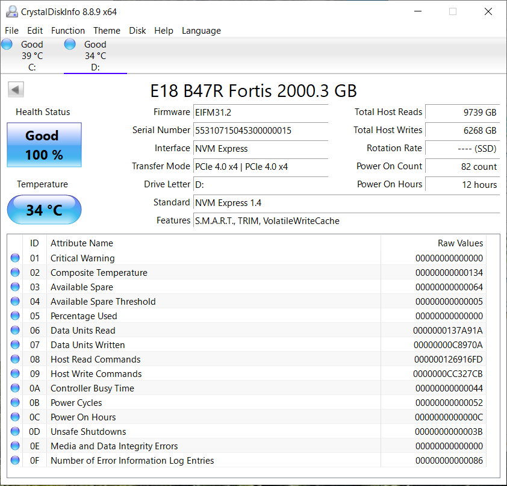Click the Raw Values column header
The image size is (507, 486).
(433, 243)
